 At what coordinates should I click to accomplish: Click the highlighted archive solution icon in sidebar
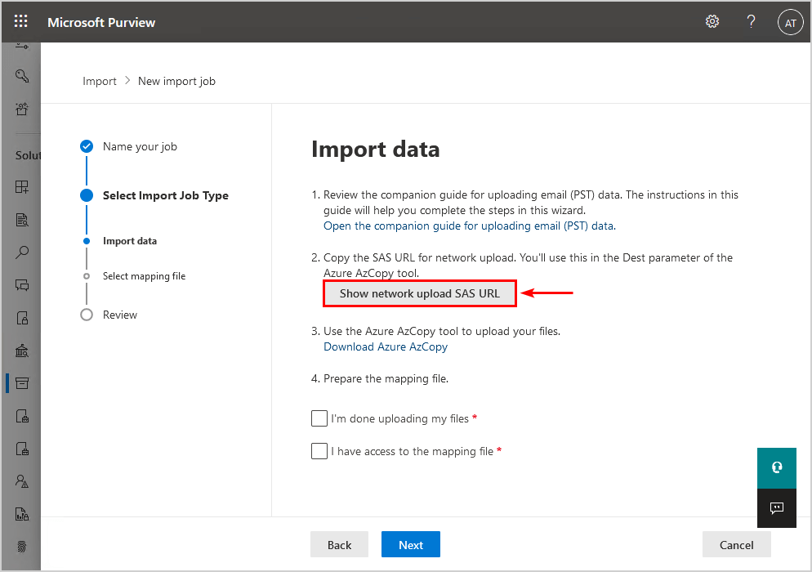pyautogui.click(x=23, y=382)
